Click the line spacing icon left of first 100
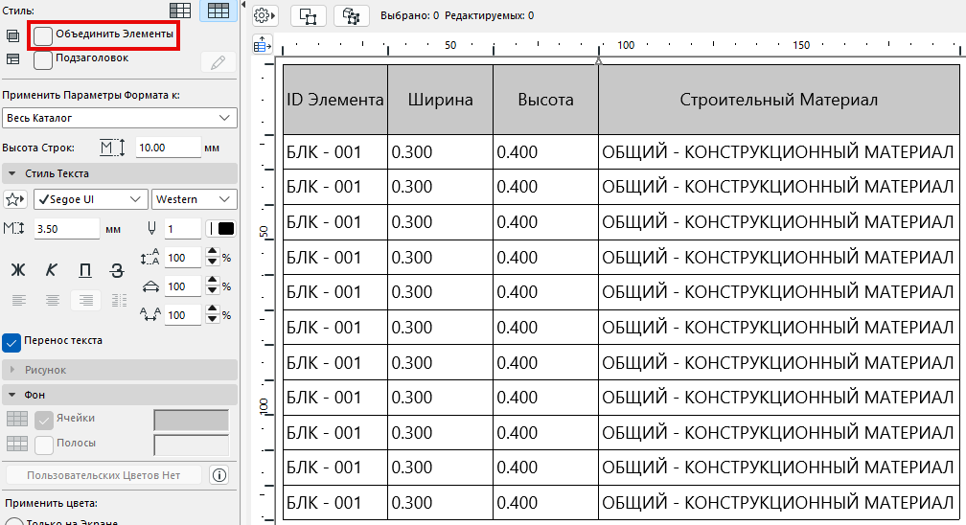The height and width of the screenshot is (525, 966). (x=149, y=257)
